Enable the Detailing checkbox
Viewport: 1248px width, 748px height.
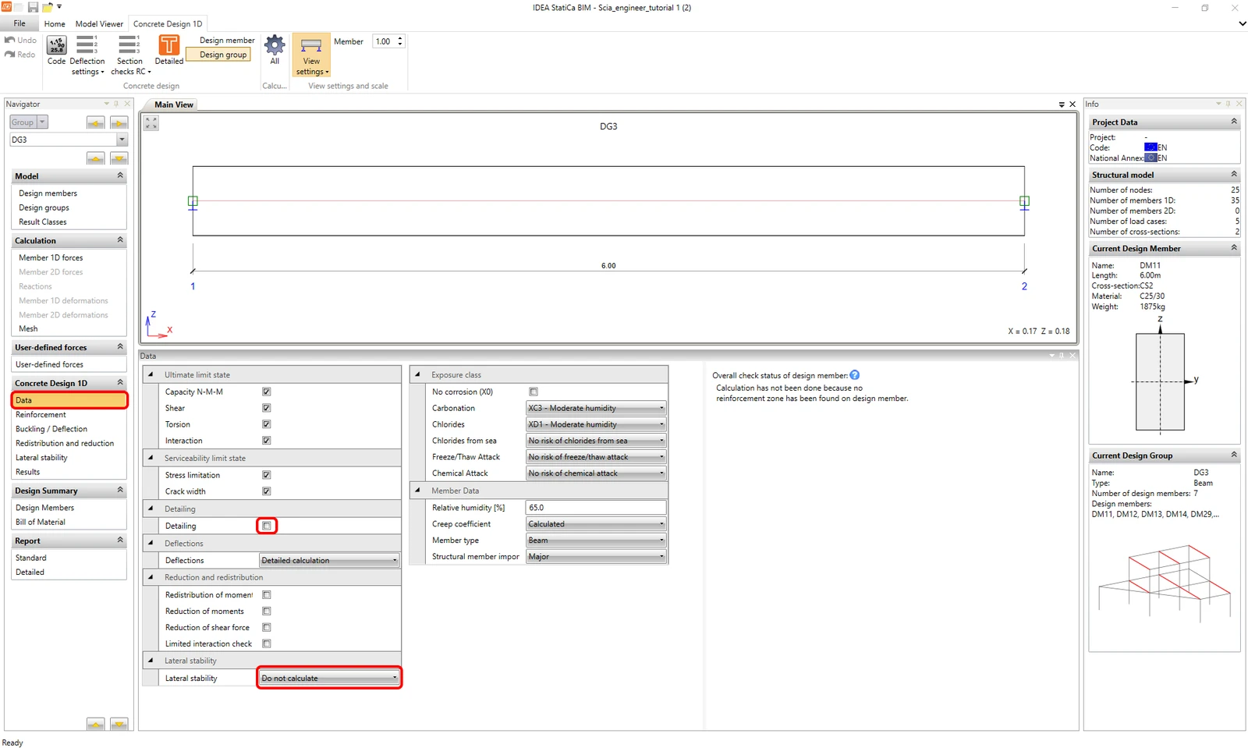[267, 526]
